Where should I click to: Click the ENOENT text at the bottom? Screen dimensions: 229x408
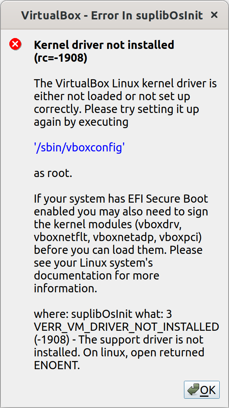pos(59,365)
